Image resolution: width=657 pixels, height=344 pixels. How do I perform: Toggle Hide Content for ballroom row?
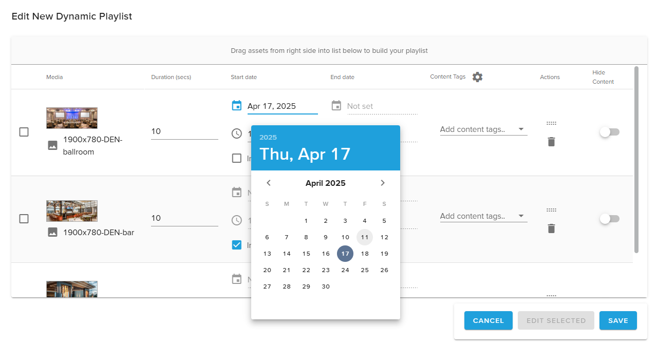609,132
